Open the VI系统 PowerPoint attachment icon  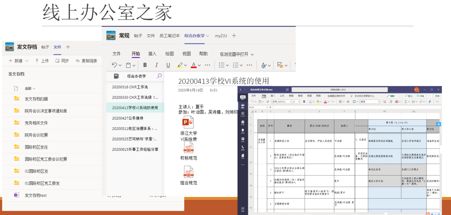(x=188, y=122)
